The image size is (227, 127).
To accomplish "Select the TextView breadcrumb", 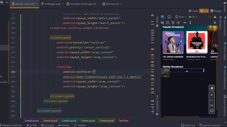I will click(x=123, y=121).
